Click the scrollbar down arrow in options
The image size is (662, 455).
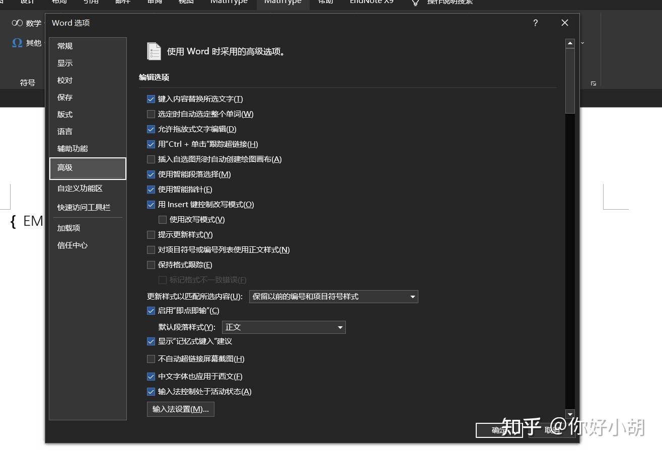[x=570, y=414]
